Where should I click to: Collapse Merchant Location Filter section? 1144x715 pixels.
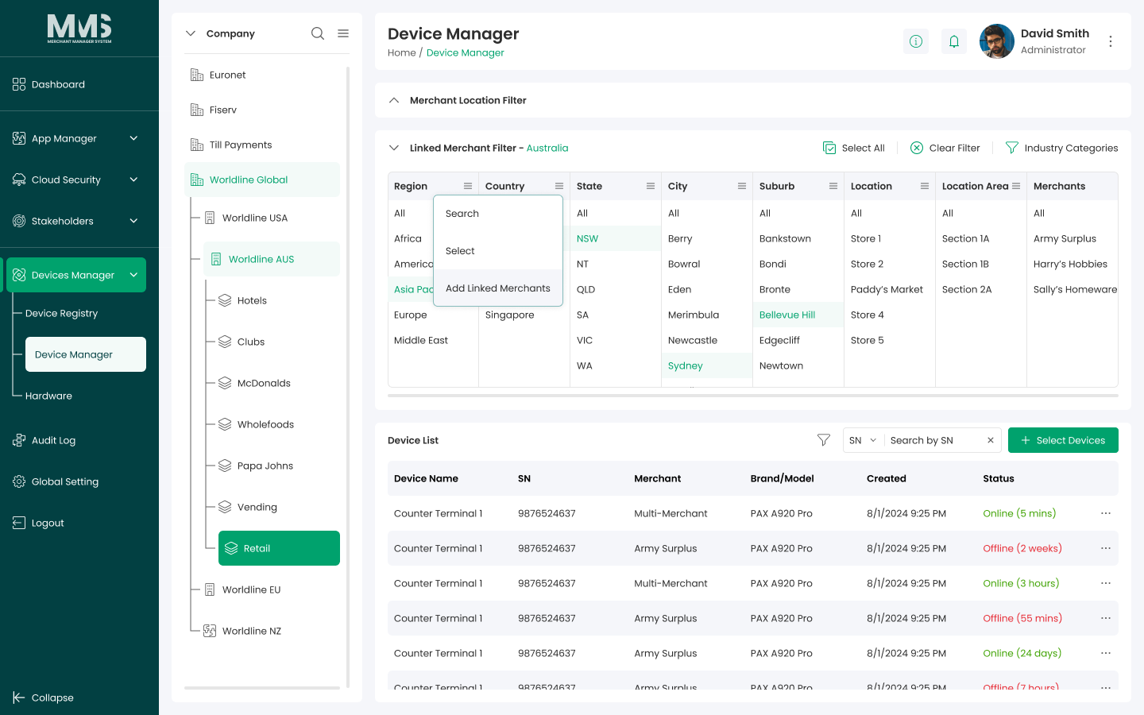pyautogui.click(x=394, y=100)
